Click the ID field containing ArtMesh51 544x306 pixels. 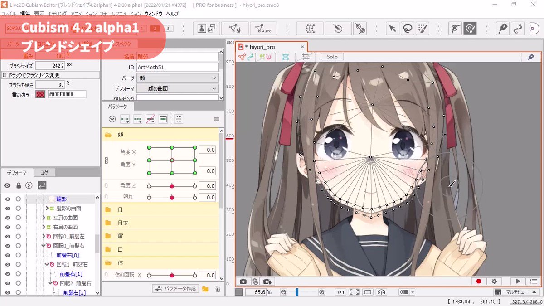click(x=177, y=67)
